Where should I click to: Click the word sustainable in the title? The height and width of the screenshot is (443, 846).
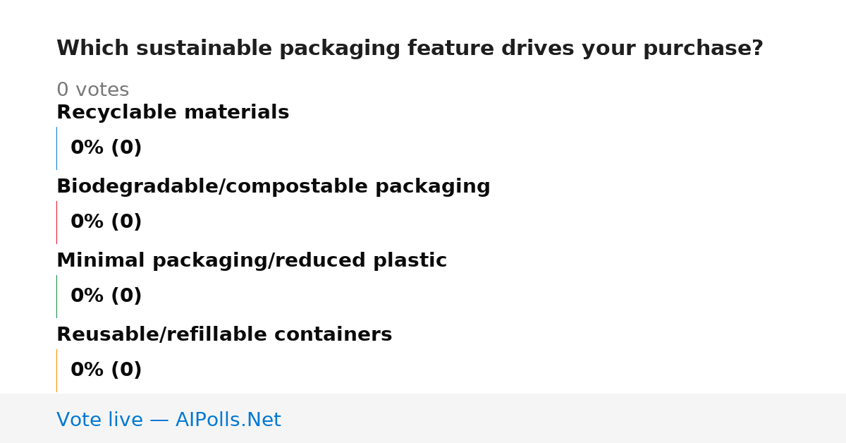pos(204,49)
